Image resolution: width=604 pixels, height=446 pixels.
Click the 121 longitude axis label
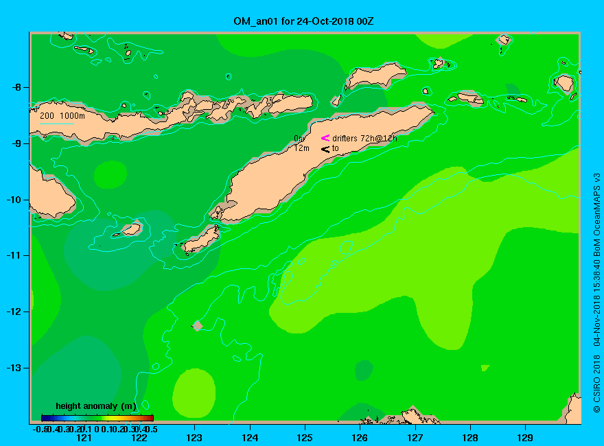[x=84, y=438]
